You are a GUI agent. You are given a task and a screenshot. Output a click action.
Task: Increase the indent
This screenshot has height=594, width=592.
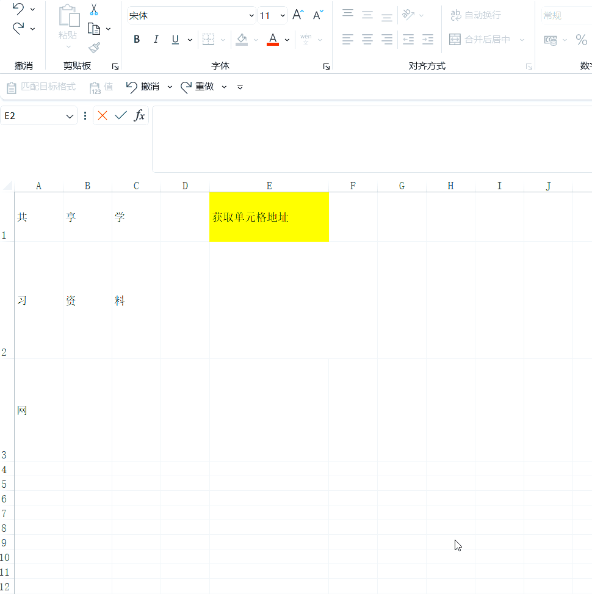[428, 39]
